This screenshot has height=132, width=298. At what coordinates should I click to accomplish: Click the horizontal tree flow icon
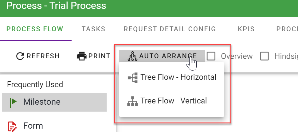pyautogui.click(x=133, y=77)
